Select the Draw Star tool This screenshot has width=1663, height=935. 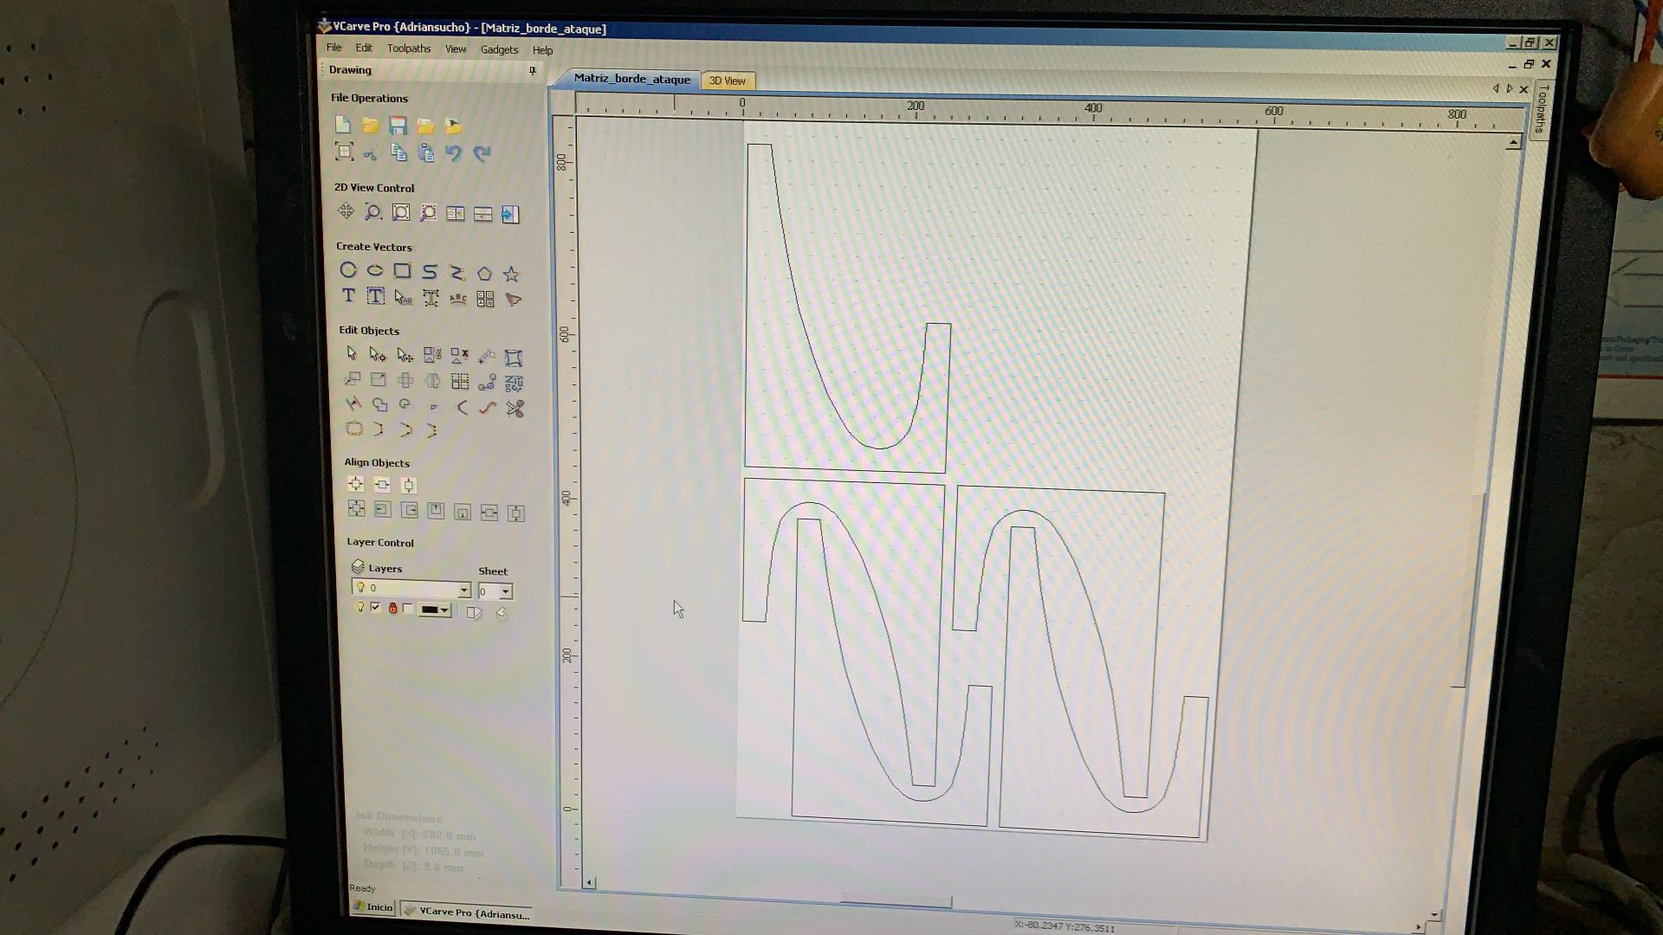pyautogui.click(x=511, y=274)
